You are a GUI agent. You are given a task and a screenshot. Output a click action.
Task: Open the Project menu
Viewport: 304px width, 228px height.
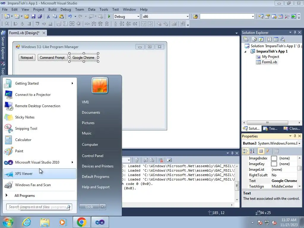39,9
